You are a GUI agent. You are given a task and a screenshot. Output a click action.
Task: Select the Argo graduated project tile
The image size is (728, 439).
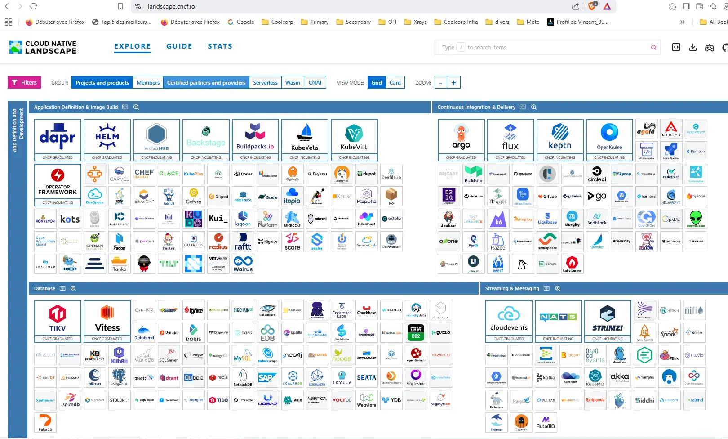461,140
